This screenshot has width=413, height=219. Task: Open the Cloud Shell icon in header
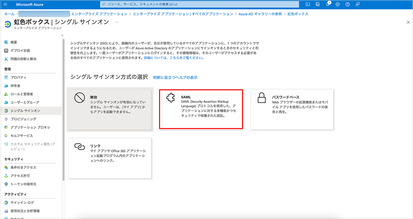308,5
